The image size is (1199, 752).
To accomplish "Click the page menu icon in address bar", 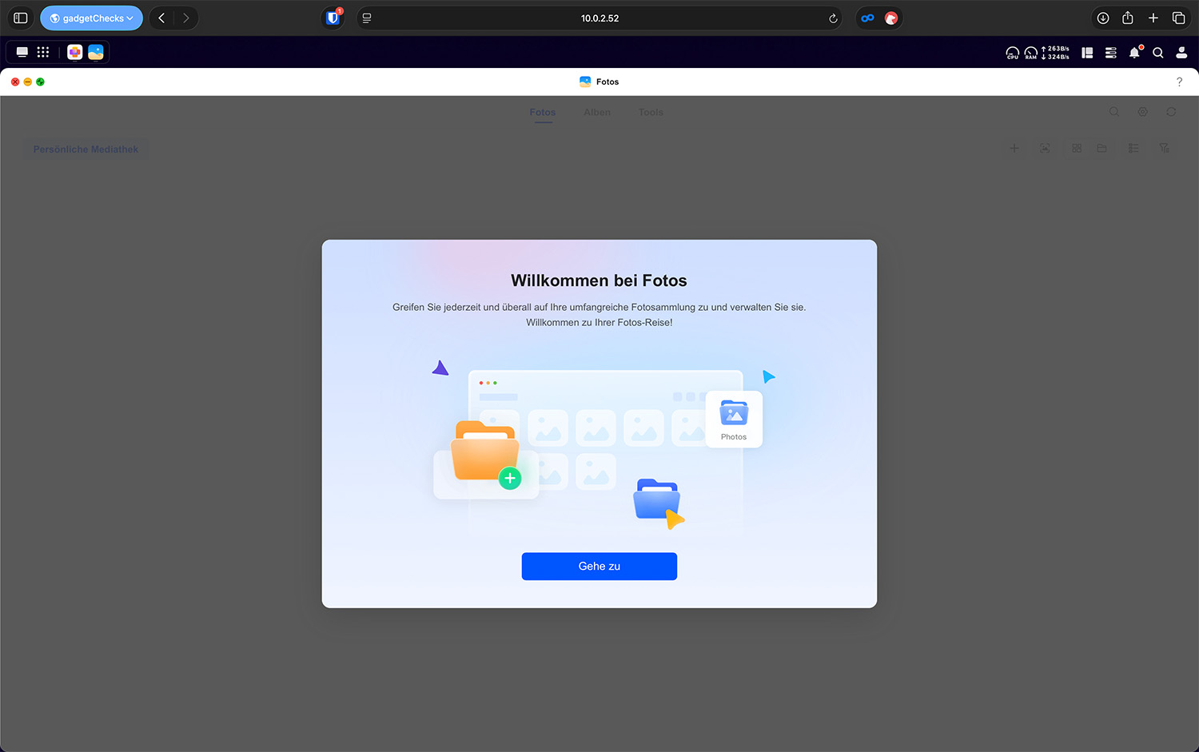I will tap(367, 18).
